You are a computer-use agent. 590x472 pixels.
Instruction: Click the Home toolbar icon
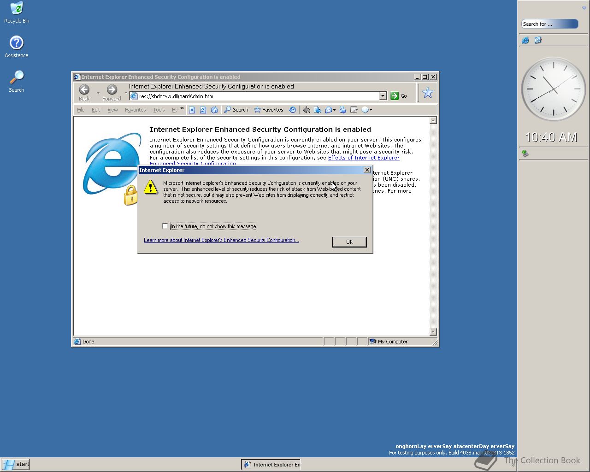point(214,110)
